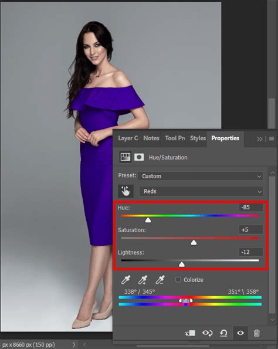
Task: Switch to the Layer Comps tab
Action: [128, 138]
